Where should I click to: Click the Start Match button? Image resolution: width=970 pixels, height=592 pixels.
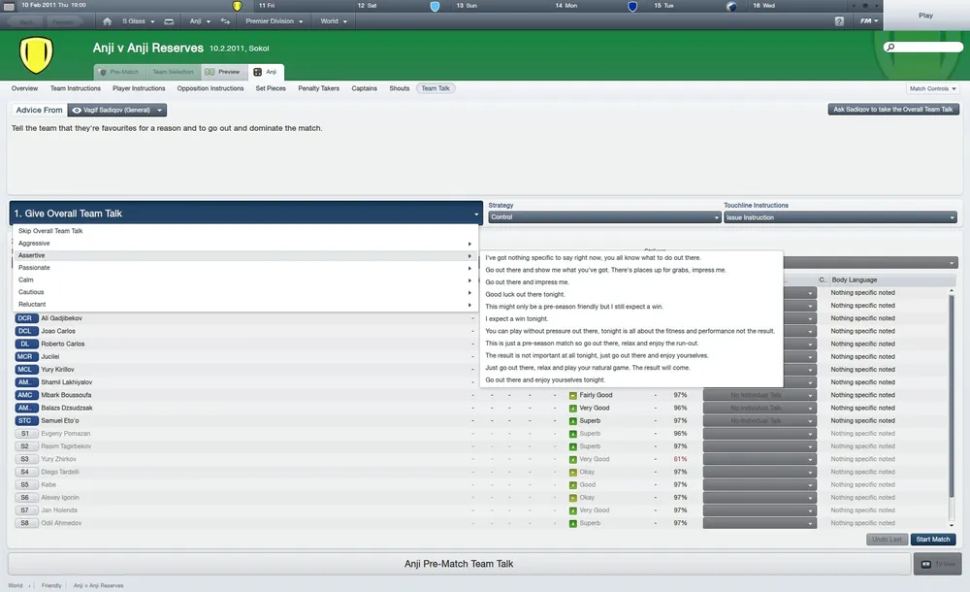click(933, 540)
